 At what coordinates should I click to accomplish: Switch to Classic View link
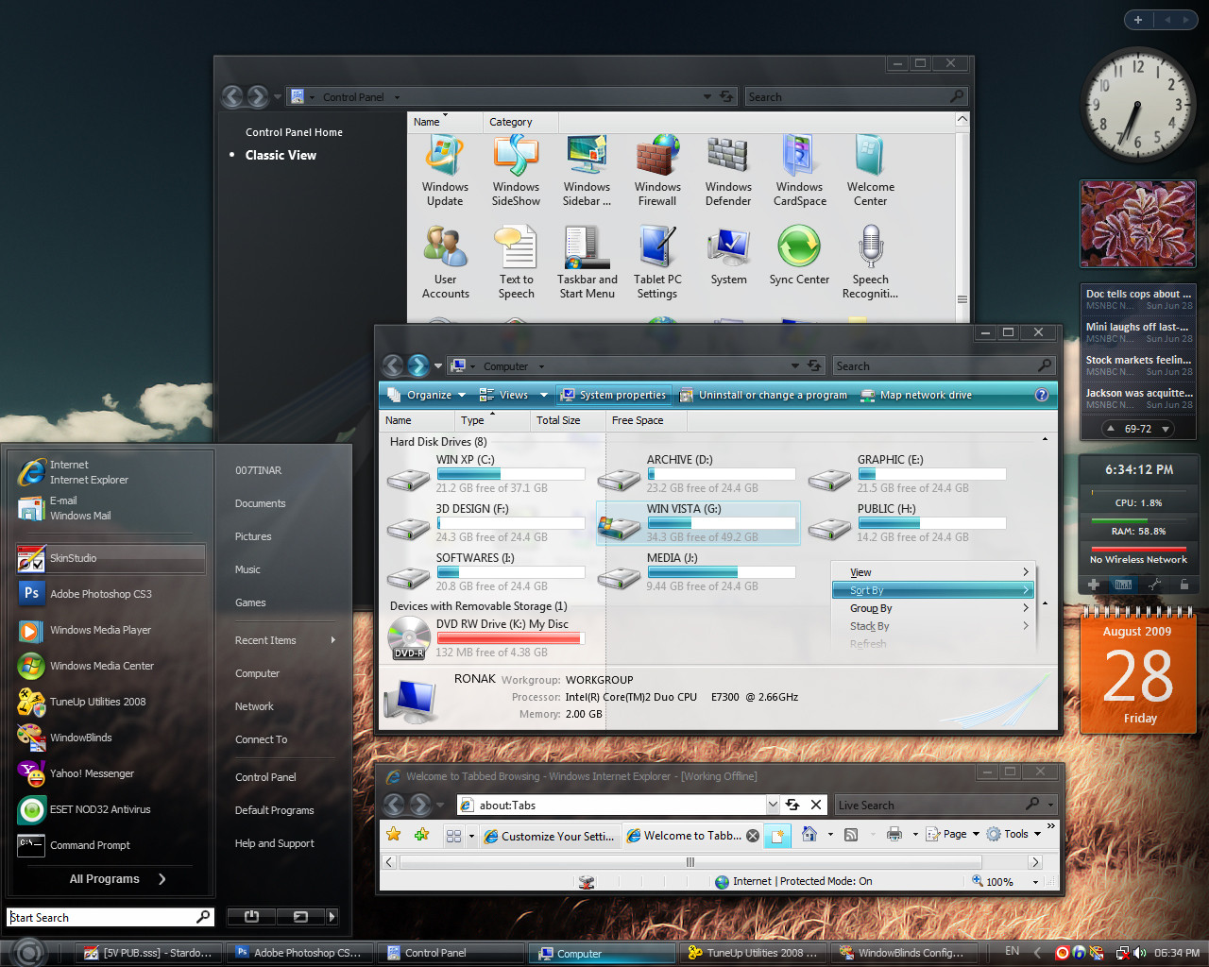(281, 155)
